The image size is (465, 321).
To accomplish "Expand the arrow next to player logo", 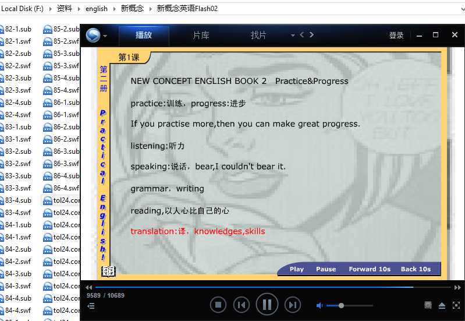I will 105,36.
